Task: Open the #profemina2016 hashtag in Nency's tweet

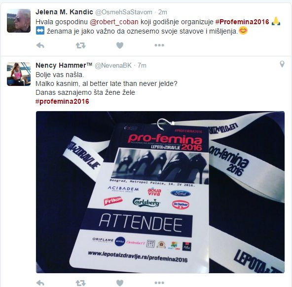Action: point(62,101)
